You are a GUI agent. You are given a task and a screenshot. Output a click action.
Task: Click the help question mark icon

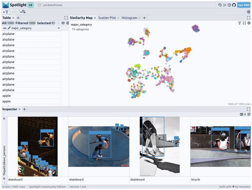[229, 5]
